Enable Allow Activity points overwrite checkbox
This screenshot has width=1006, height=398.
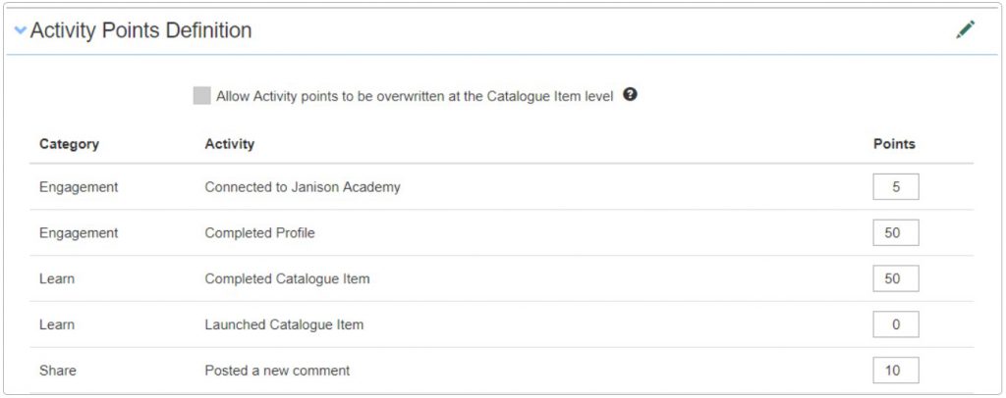[201, 96]
